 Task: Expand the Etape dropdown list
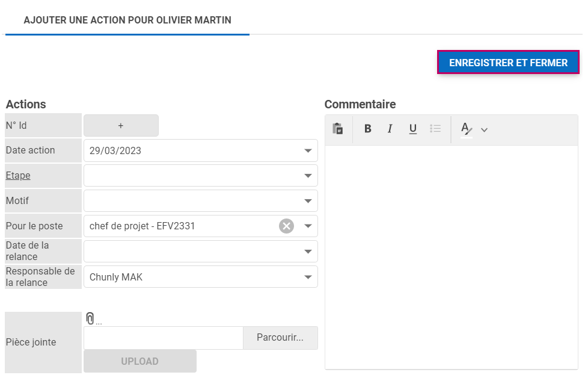(x=308, y=176)
